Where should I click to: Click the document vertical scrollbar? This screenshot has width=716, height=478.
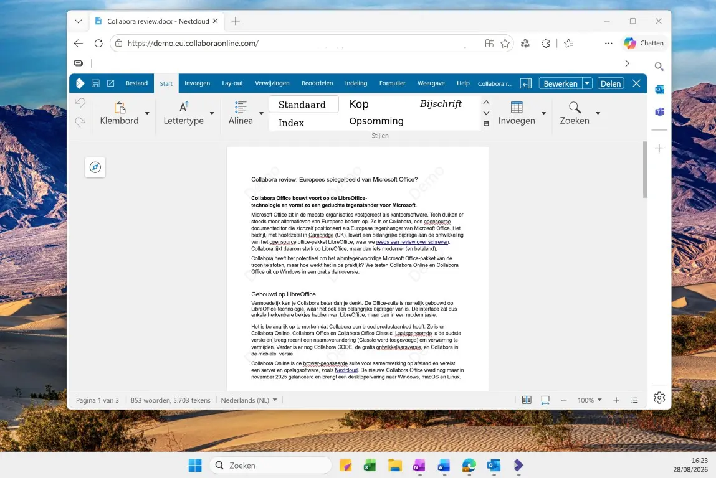tap(645, 170)
